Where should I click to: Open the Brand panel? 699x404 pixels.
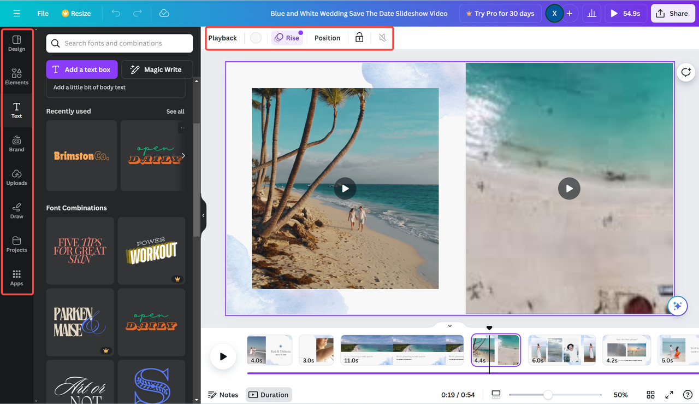[17, 143]
